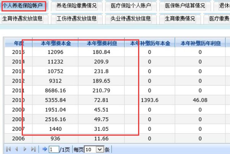
Task: Select the 936 principal cell
Action: click(x=55, y=138)
